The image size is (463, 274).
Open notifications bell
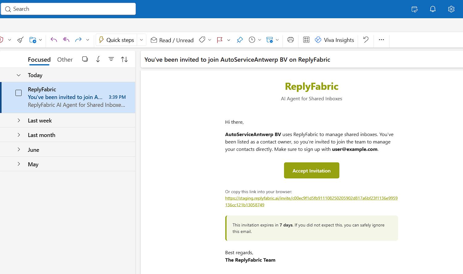[433, 9]
